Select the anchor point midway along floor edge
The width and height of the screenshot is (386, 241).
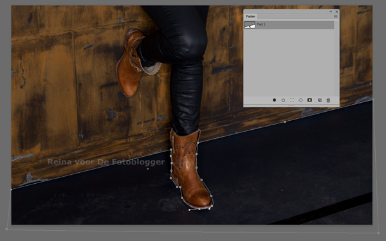[x=284, y=121]
